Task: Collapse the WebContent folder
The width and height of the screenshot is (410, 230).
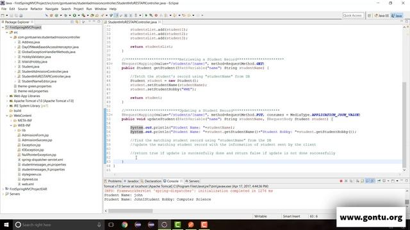Action: 7,116
